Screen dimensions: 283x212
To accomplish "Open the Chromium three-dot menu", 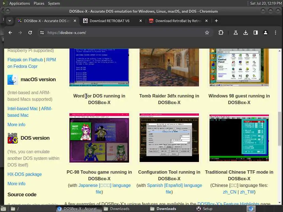I will click(x=276, y=33).
